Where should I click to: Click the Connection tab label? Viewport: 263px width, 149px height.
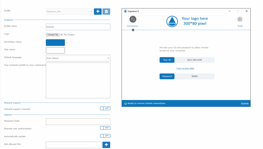coord(132,26)
